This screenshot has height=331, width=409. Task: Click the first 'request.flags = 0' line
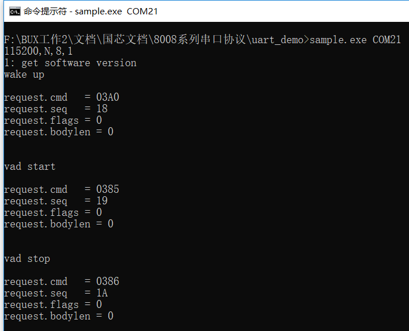(53, 120)
